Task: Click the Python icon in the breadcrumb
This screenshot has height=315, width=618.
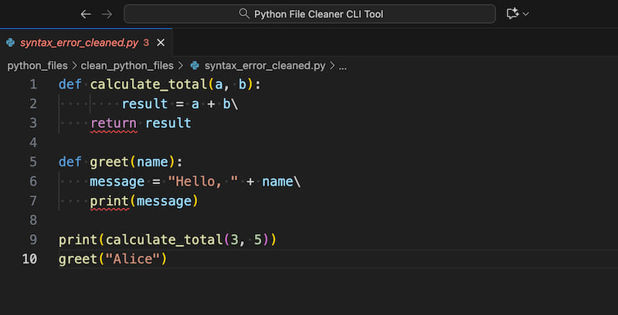Action: click(195, 65)
